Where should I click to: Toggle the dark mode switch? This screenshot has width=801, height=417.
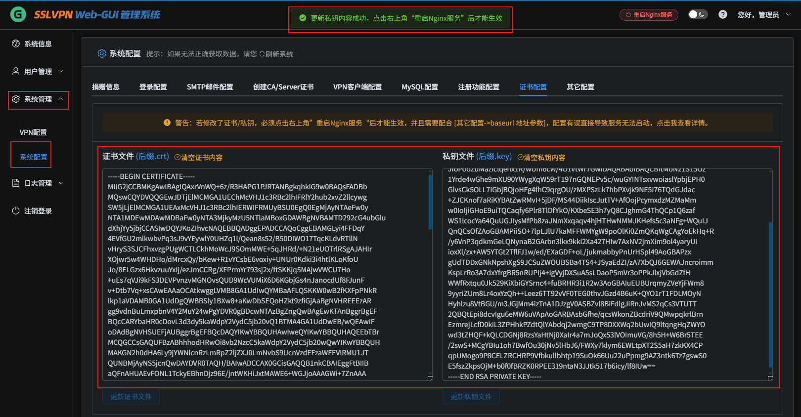[698, 14]
